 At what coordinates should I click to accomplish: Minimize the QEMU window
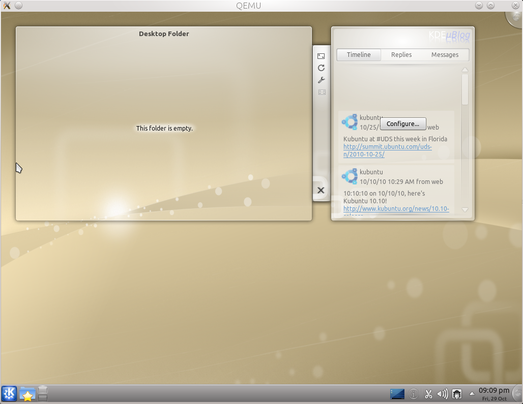pyautogui.click(x=479, y=5)
